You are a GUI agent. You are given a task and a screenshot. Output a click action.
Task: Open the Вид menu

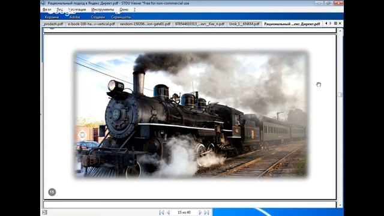coord(60,10)
